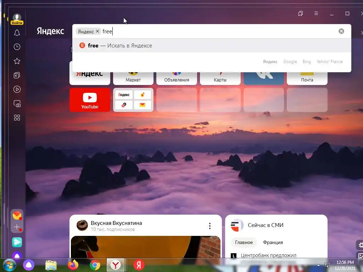Click the Войти profile avatar
Viewport: 363px width, 272px height.
pyautogui.click(x=17, y=19)
